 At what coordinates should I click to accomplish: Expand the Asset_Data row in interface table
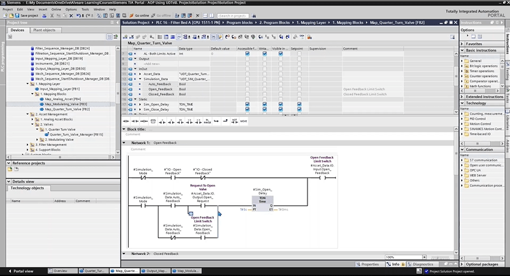click(140, 74)
